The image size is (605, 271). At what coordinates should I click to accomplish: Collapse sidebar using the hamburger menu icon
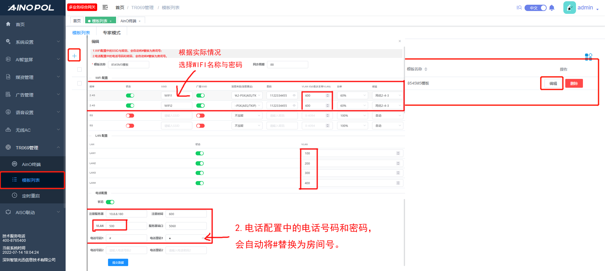click(105, 7)
